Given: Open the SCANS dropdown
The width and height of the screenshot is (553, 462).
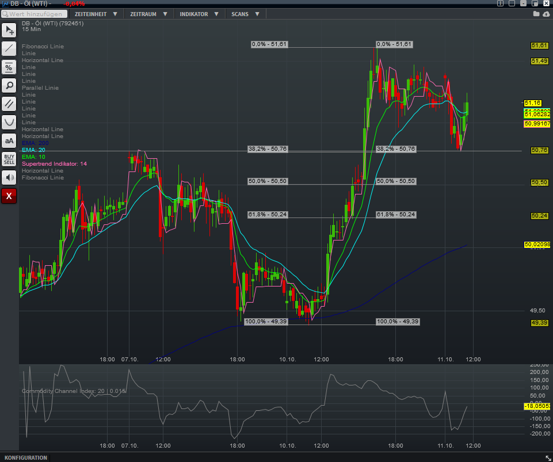Looking at the screenshot, I should click(246, 14).
